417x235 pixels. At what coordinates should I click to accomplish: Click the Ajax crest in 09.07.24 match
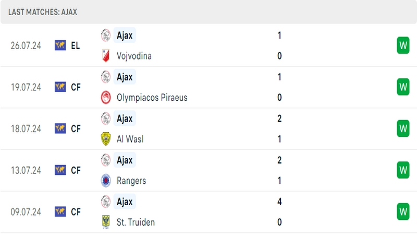[x=106, y=202]
